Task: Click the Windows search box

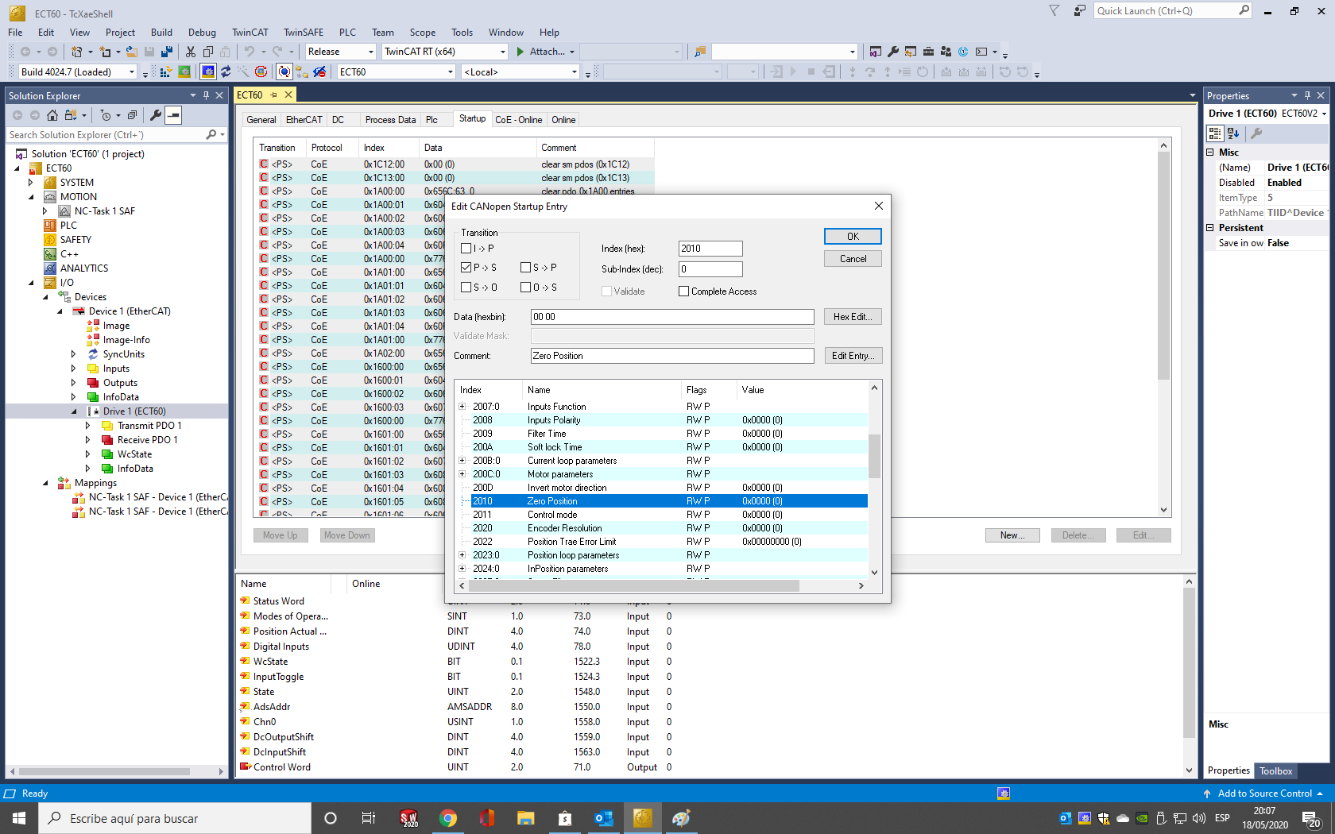Action: click(175, 818)
